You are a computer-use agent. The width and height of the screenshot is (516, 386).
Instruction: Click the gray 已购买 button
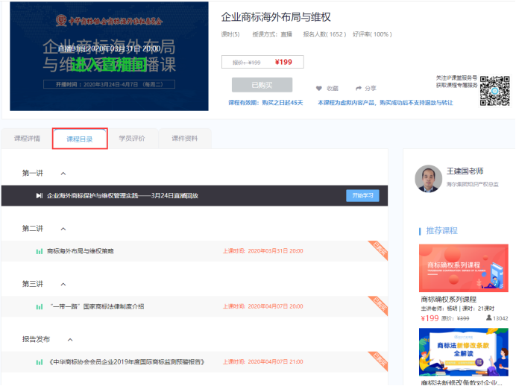click(262, 85)
